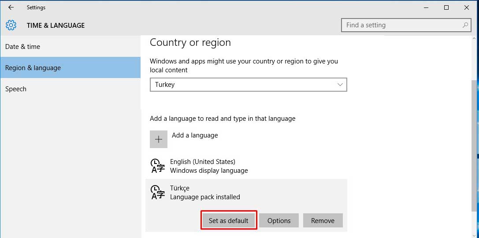Click the language icon beside Türkçe
The image size is (479, 238).
click(x=158, y=193)
